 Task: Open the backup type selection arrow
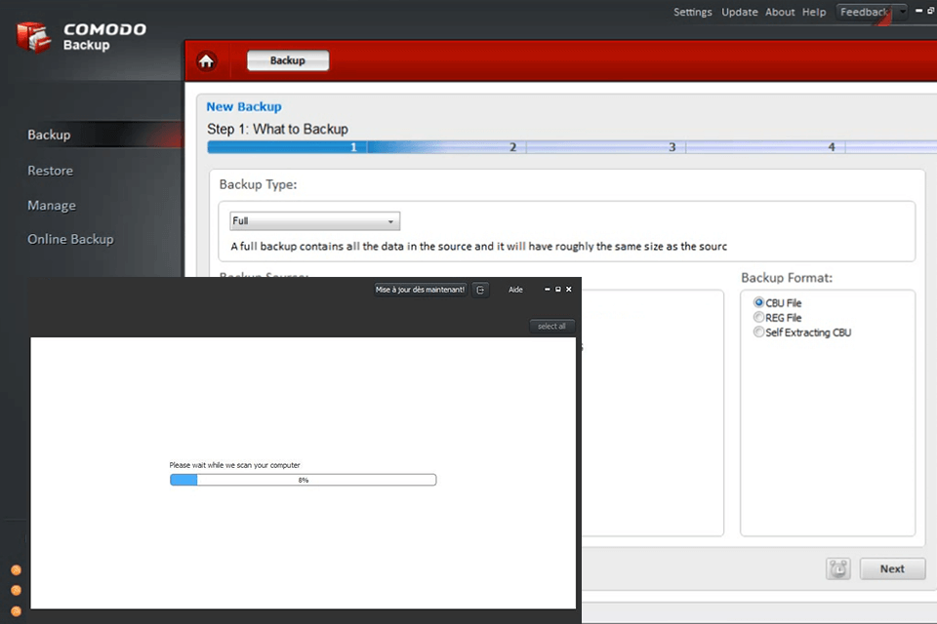(x=389, y=220)
